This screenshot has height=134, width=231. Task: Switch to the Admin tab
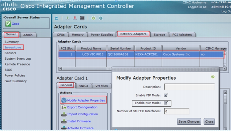28,35
